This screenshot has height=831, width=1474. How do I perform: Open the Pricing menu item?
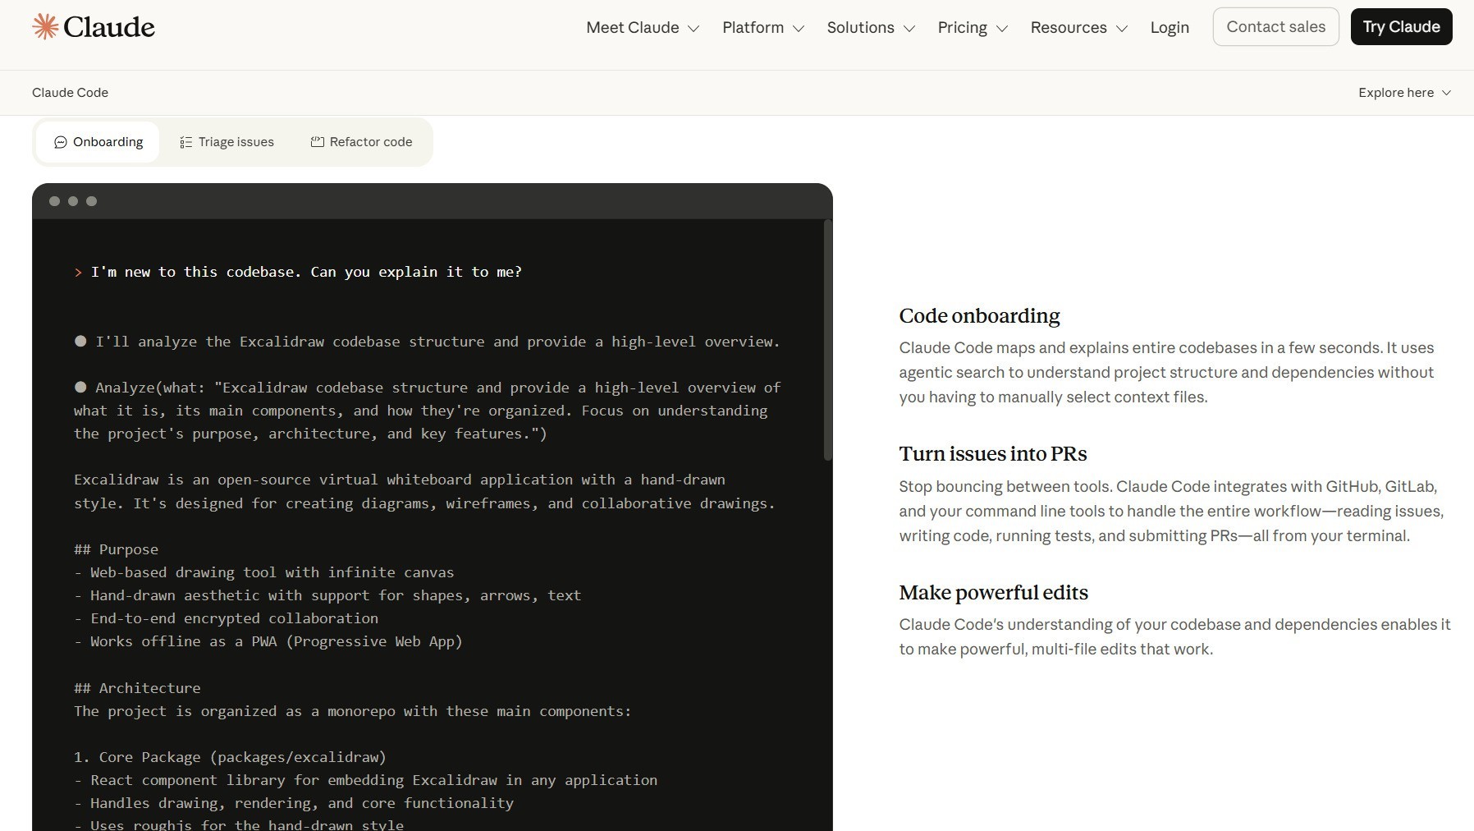tap(973, 27)
